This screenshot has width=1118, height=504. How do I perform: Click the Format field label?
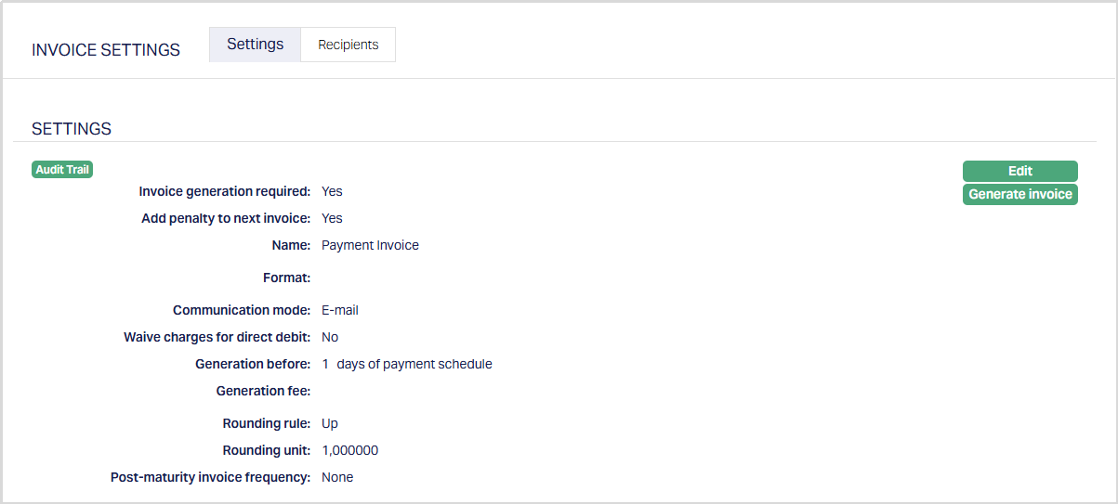[286, 278]
